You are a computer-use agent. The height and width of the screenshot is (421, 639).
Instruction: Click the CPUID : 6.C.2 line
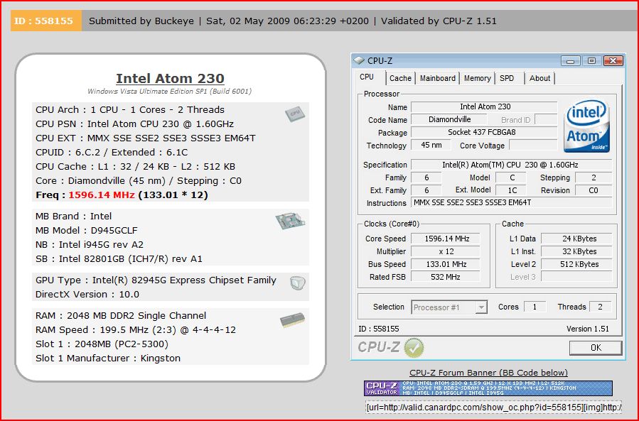[112, 153]
